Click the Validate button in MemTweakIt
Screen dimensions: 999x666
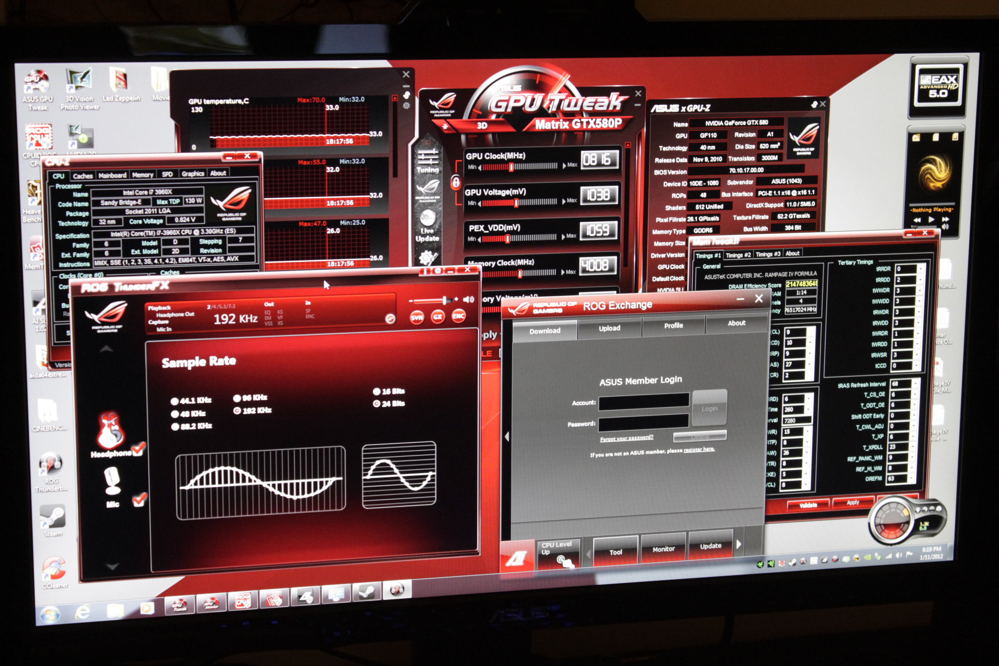tap(808, 505)
